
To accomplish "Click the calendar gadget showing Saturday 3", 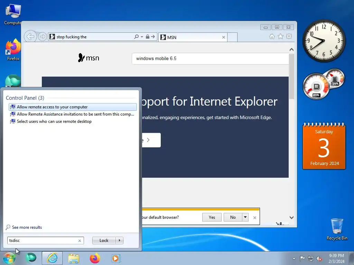I will click(324, 146).
